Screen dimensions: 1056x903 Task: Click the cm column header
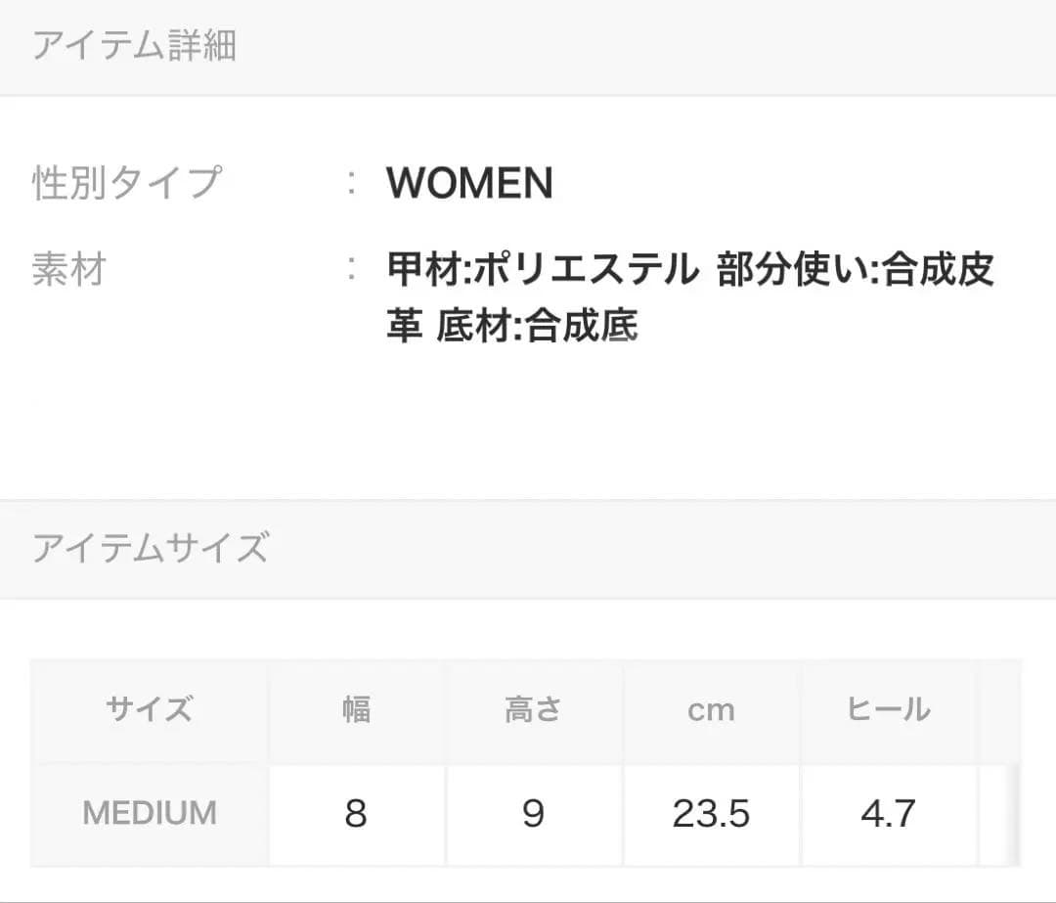coord(711,709)
